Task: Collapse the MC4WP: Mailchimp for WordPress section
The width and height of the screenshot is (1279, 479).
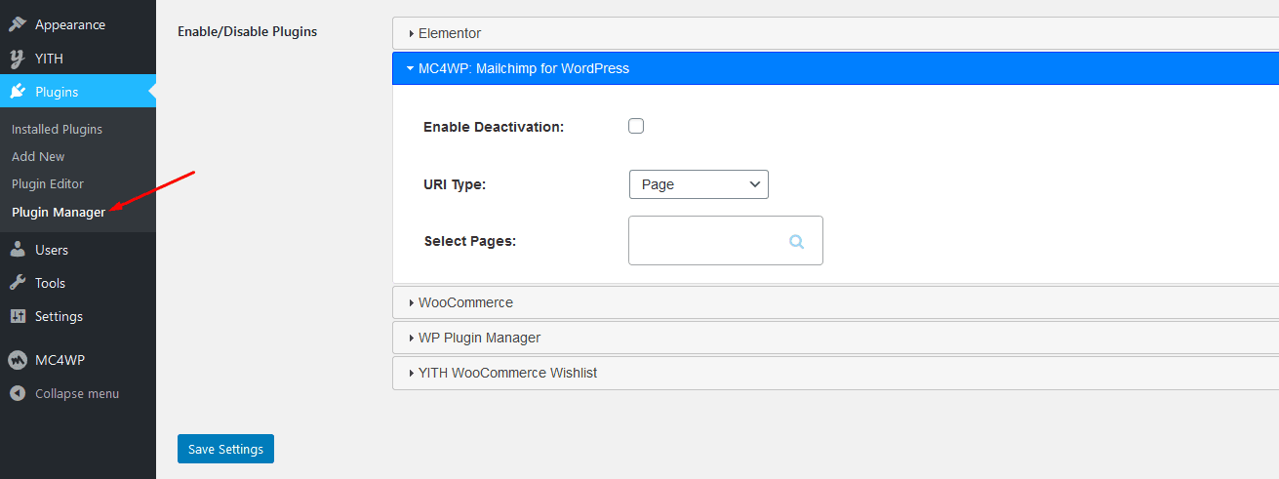Action: coord(835,68)
